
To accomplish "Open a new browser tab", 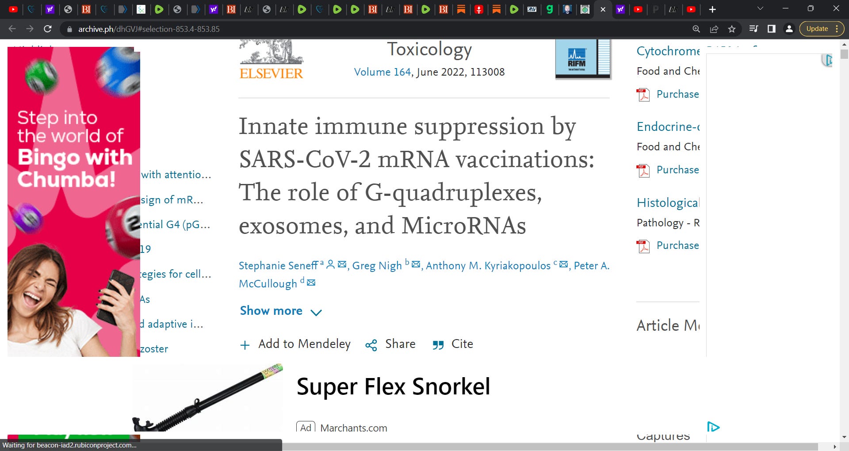I will 712,9.
